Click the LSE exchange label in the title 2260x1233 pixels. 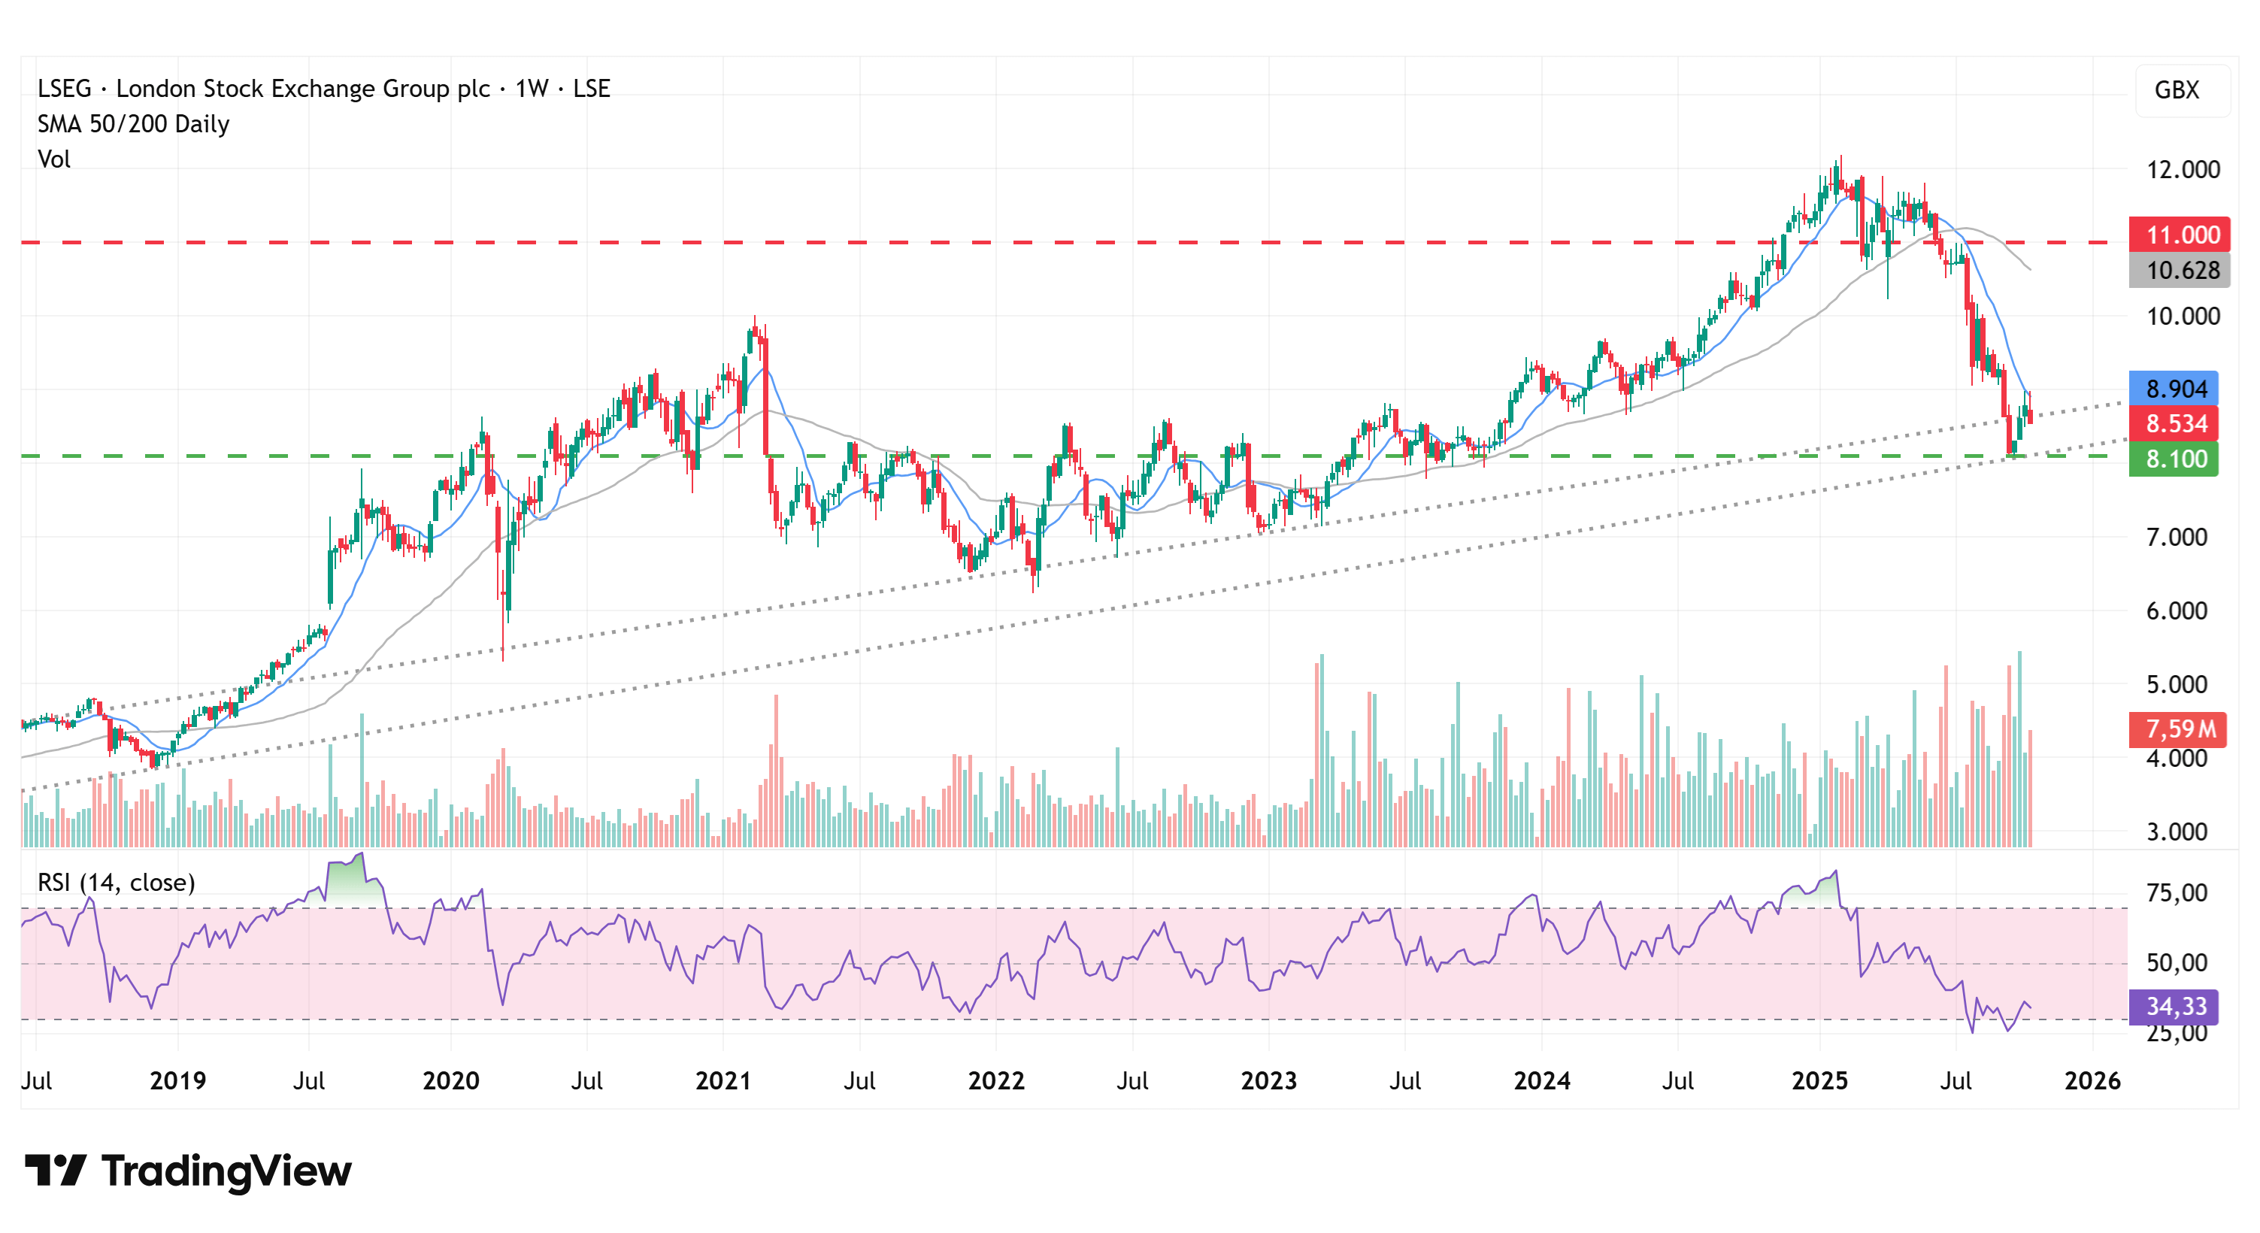595,88
